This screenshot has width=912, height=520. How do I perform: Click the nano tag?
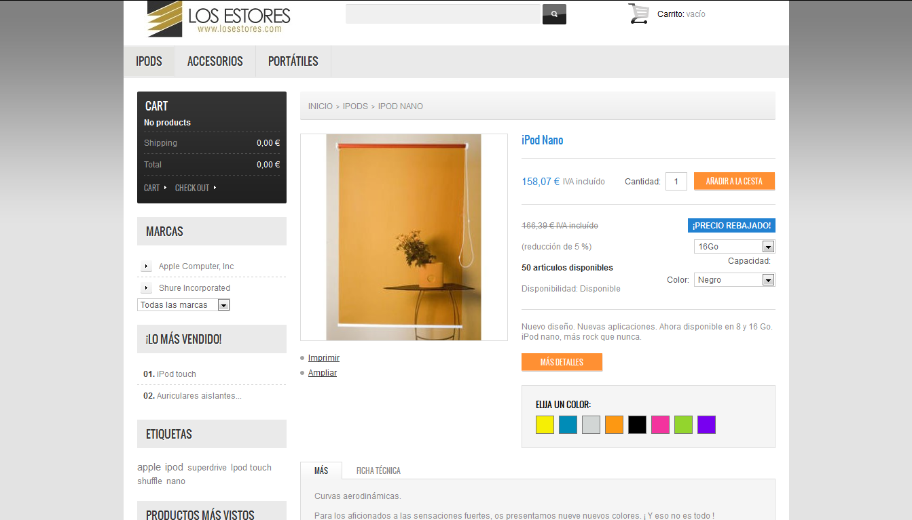point(176,481)
